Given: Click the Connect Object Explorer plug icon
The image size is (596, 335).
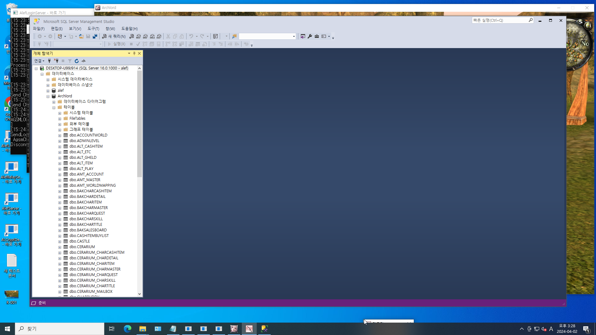Looking at the screenshot, I should tap(49, 61).
